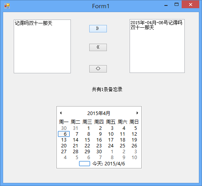Click inside the right memo list box
Screen dimensions: 202x186
tap(157, 46)
